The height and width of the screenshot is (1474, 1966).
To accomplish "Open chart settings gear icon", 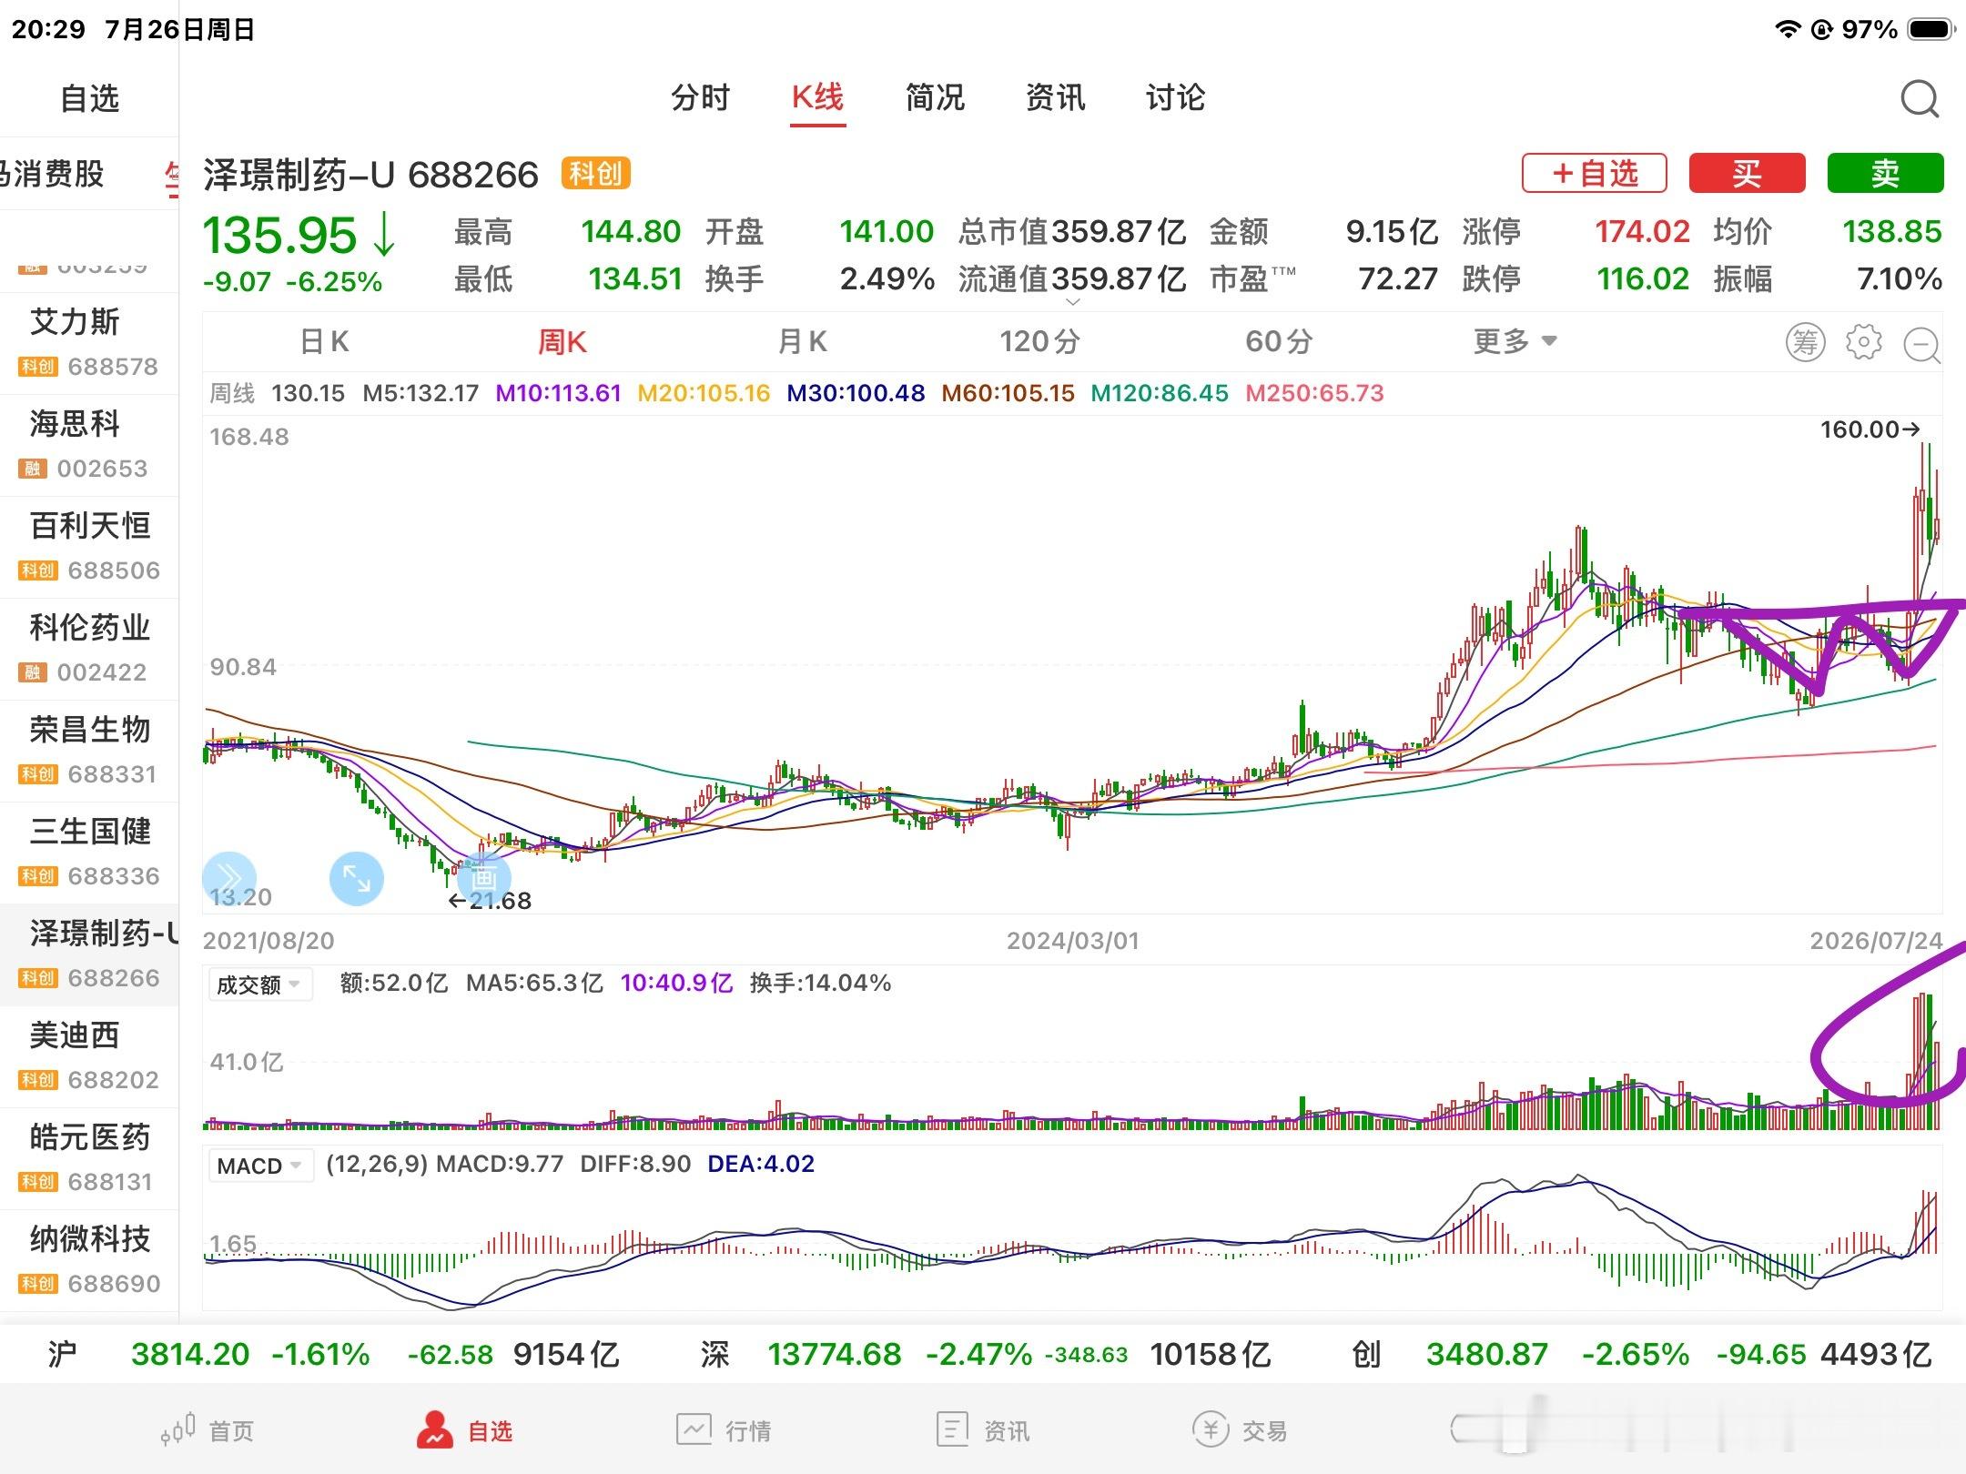I will click(x=1863, y=342).
